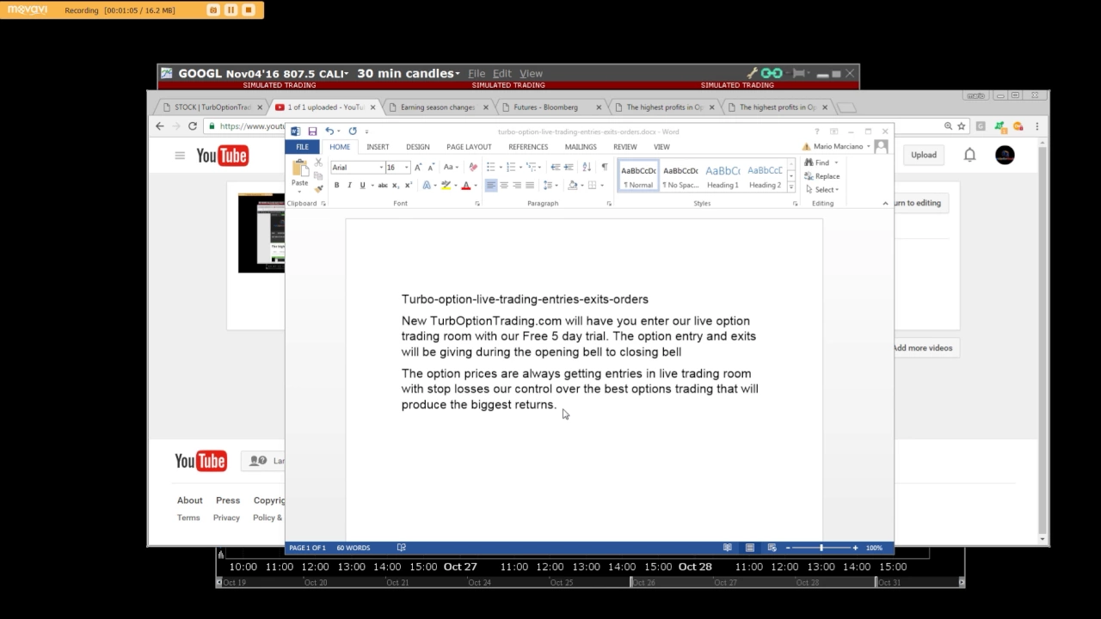Image resolution: width=1101 pixels, height=619 pixels.
Task: Click the Chrome Reload button
Action: point(193,126)
